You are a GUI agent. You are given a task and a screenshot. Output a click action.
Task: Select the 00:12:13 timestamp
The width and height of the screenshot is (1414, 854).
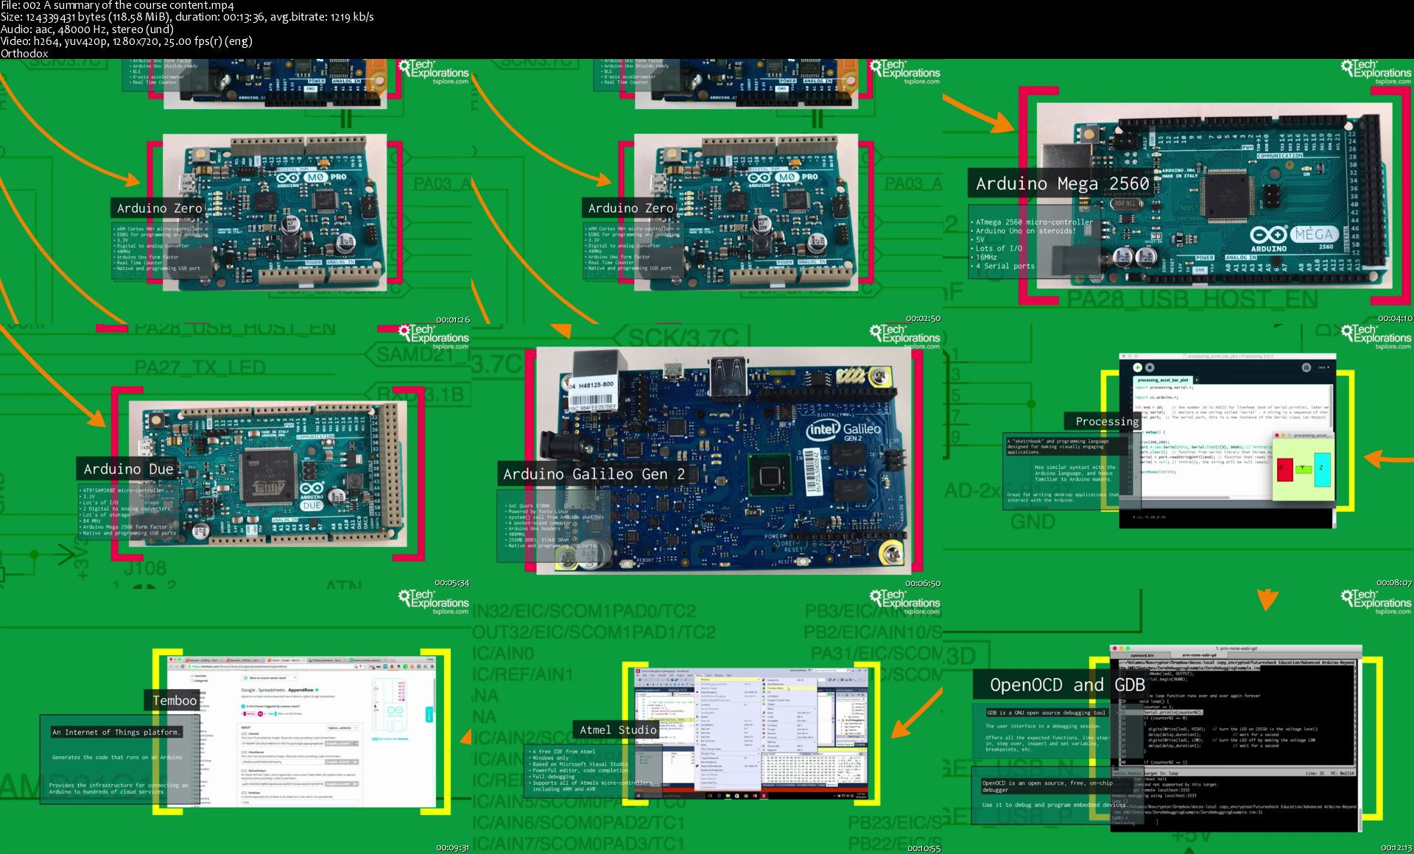coord(1395,848)
